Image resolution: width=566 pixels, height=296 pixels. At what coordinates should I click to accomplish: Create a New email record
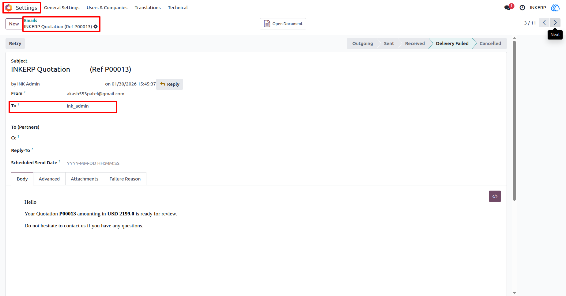click(14, 24)
